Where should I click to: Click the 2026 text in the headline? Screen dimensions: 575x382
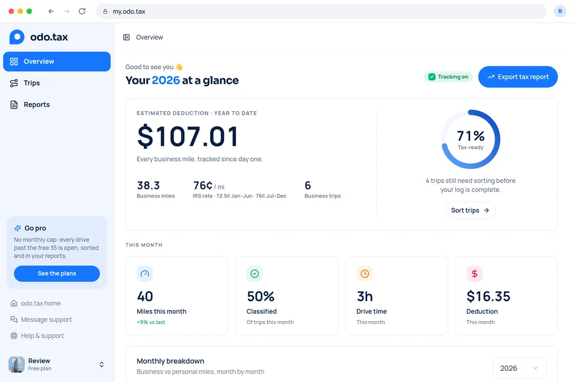[165, 80]
